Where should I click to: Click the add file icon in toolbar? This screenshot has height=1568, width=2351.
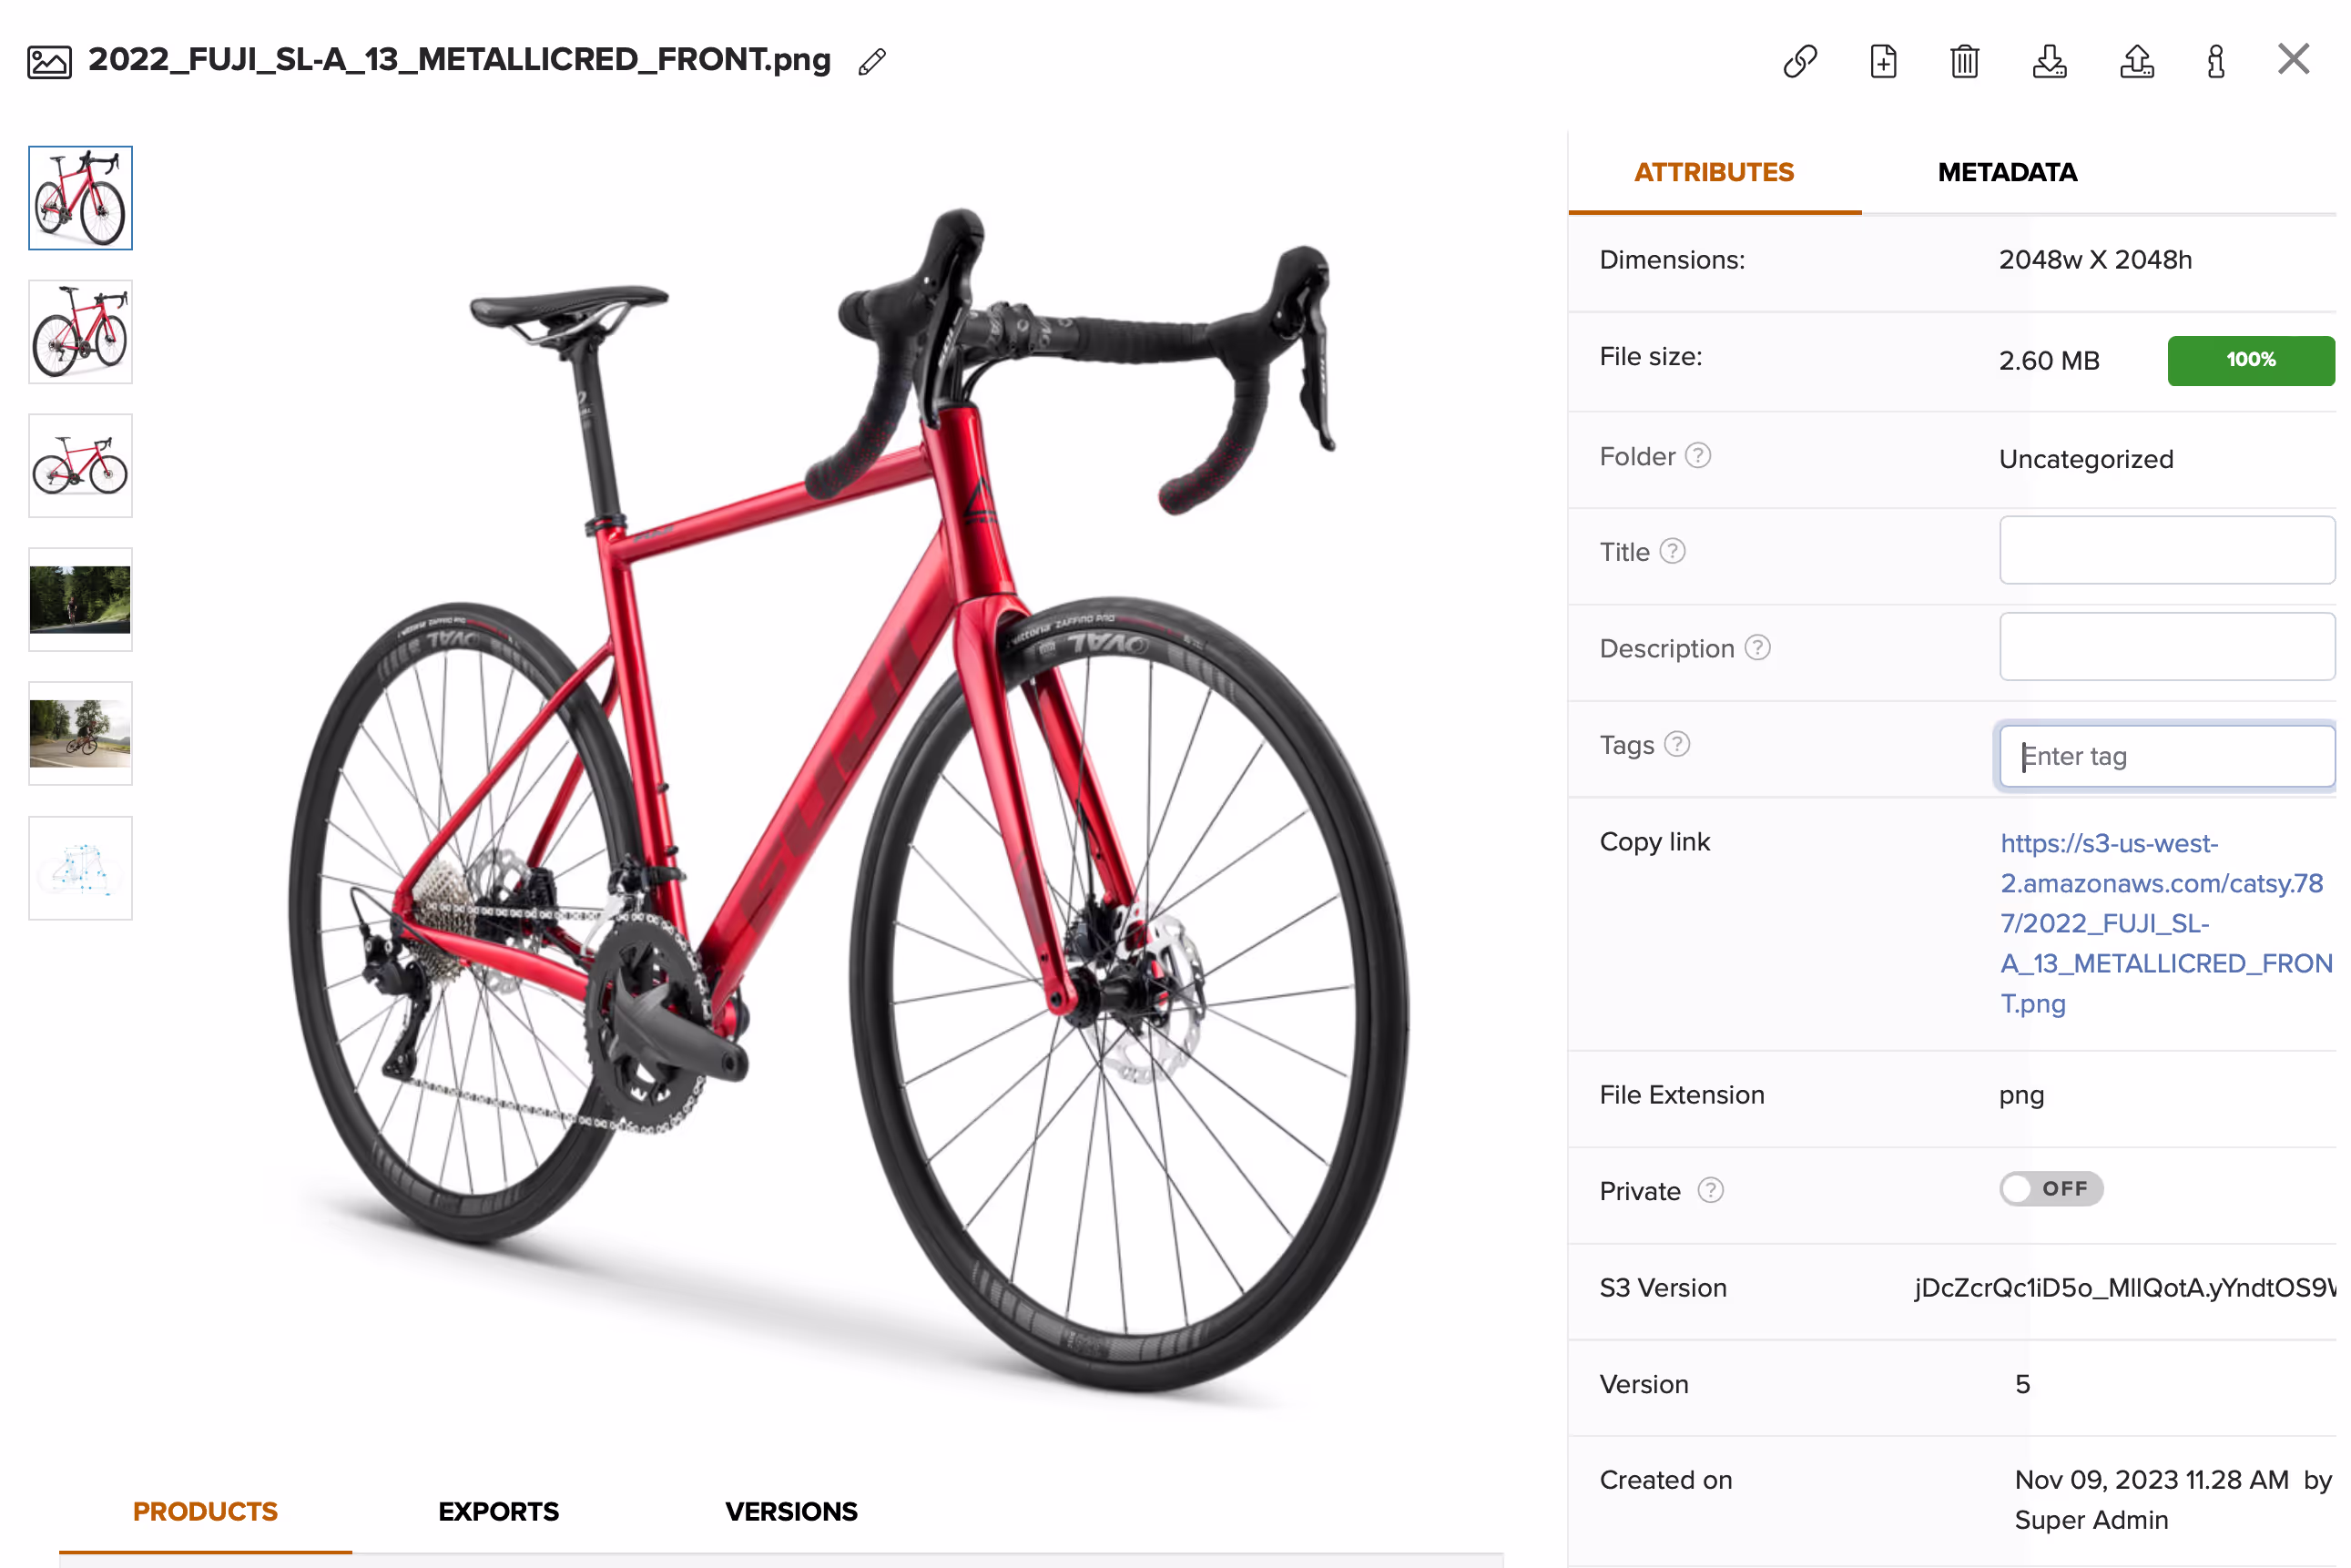(x=1883, y=61)
